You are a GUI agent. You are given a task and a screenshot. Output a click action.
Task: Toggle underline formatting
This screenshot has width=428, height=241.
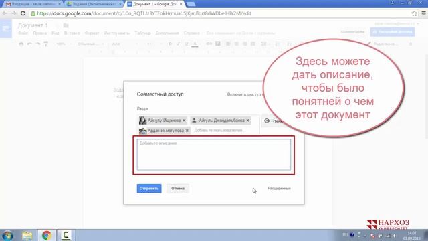click(187, 44)
